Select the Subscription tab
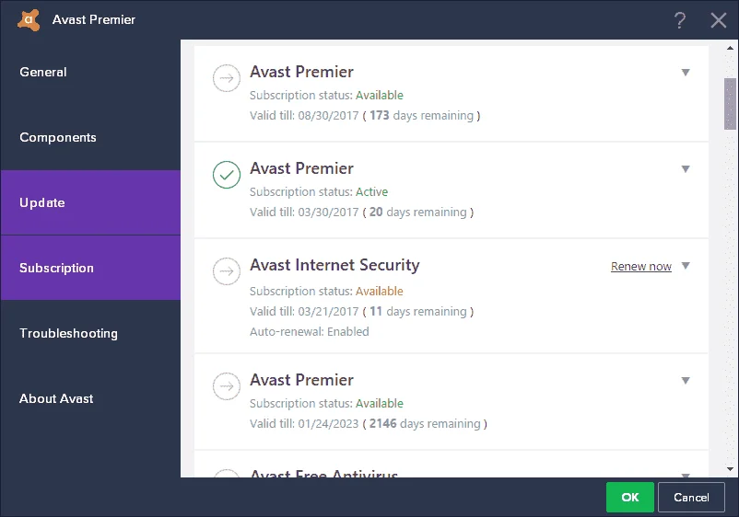Viewport: 739px width, 517px height. coord(90,268)
